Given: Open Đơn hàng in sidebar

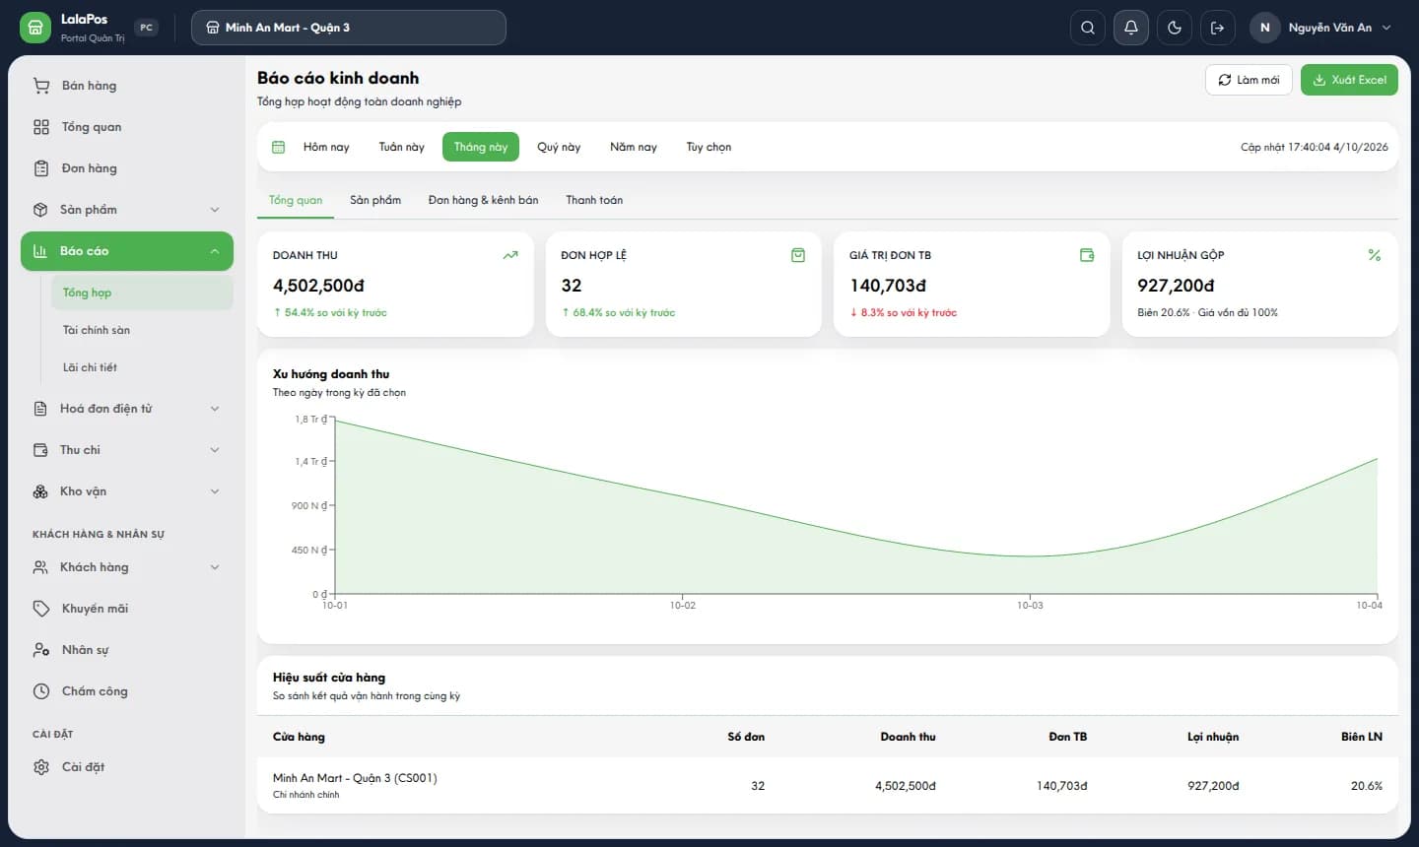Looking at the screenshot, I should (127, 168).
